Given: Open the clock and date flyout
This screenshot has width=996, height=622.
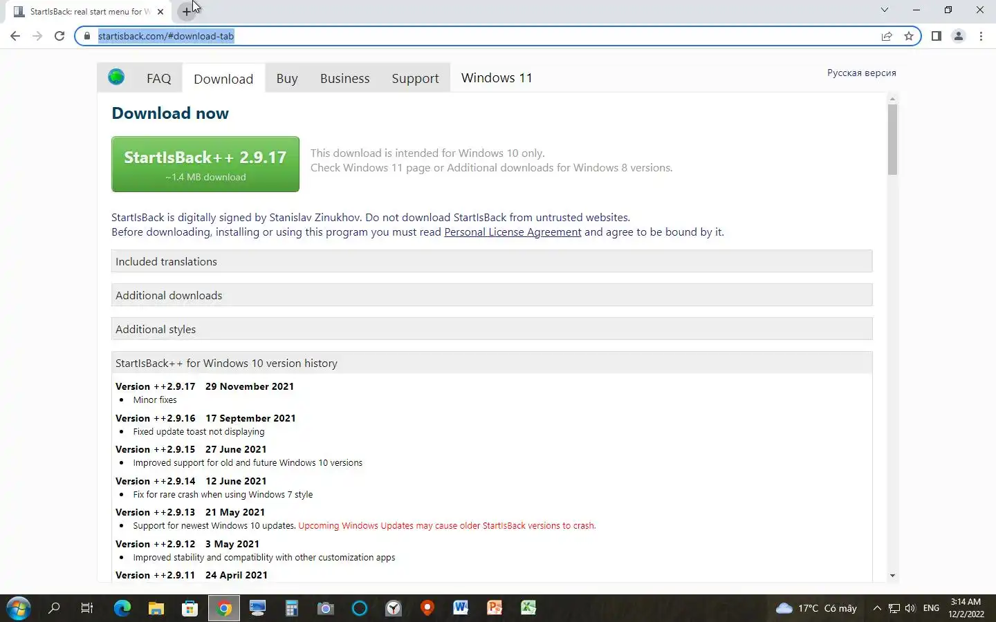Looking at the screenshot, I should [x=966, y=608].
